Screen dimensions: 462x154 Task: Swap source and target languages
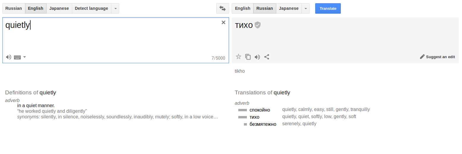click(223, 8)
